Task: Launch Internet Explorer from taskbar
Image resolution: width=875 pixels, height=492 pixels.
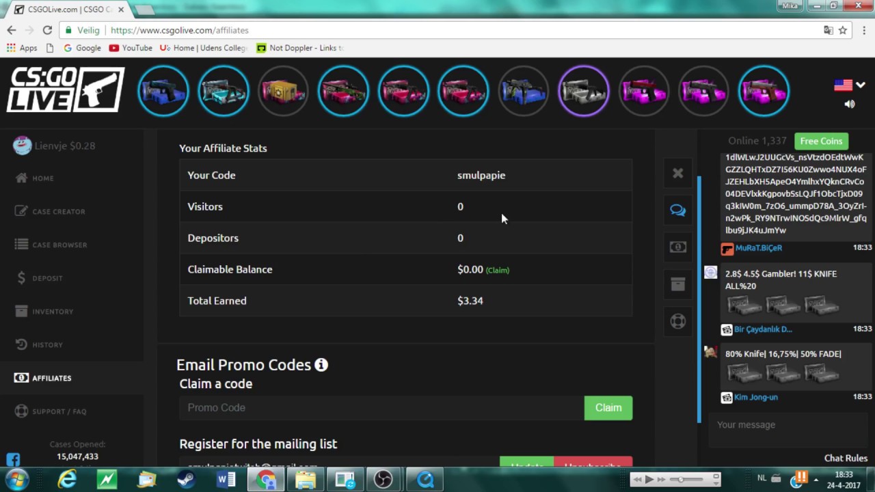Action: [68, 480]
